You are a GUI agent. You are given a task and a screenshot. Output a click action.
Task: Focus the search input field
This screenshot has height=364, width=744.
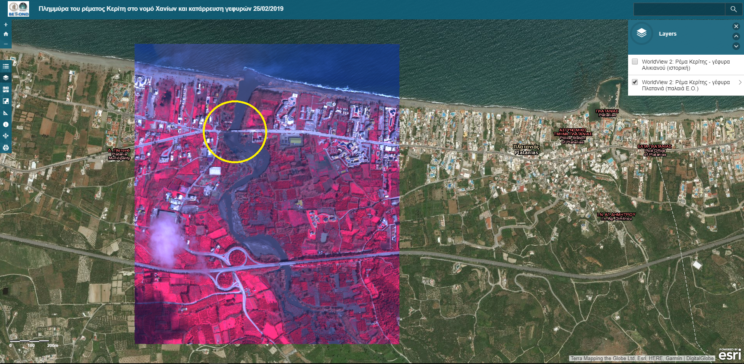click(x=679, y=9)
